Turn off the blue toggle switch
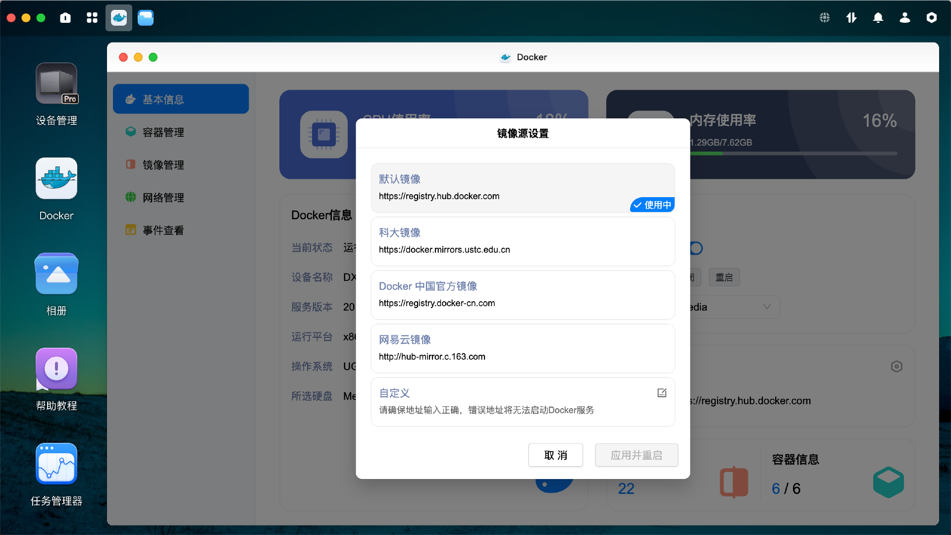The height and width of the screenshot is (535, 951). click(696, 248)
